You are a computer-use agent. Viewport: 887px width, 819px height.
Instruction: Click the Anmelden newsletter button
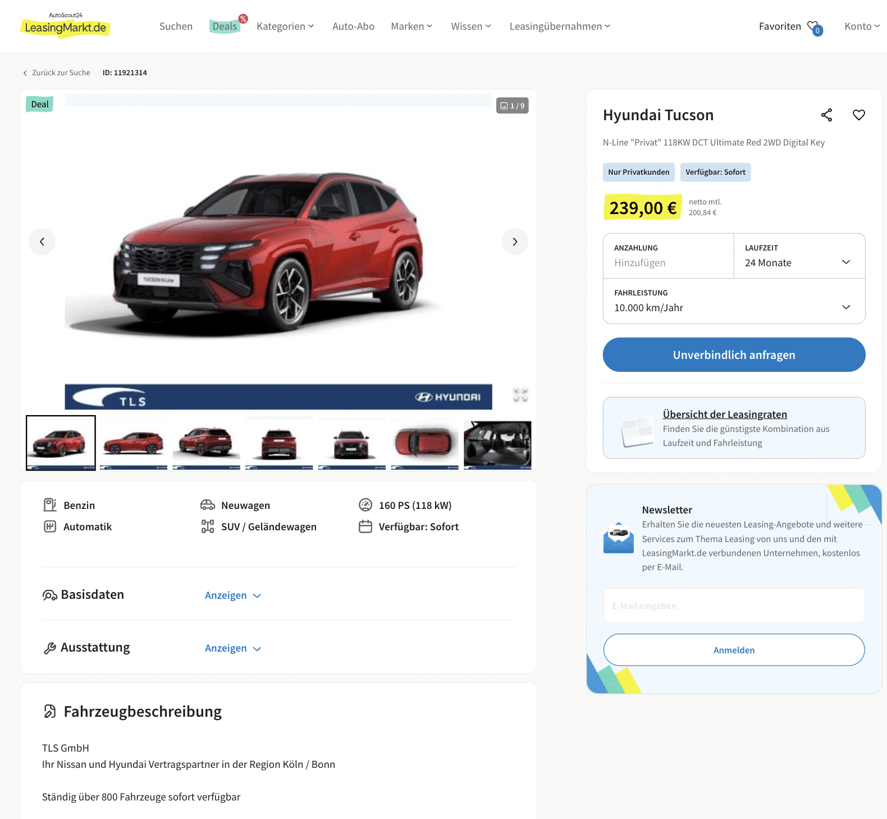click(x=734, y=650)
